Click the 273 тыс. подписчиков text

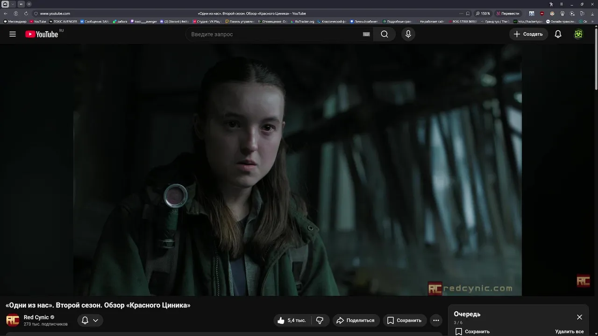(x=46, y=324)
